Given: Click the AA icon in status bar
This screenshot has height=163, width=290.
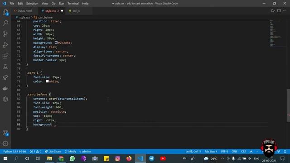Looking at the screenshot, I should tap(251, 151).
